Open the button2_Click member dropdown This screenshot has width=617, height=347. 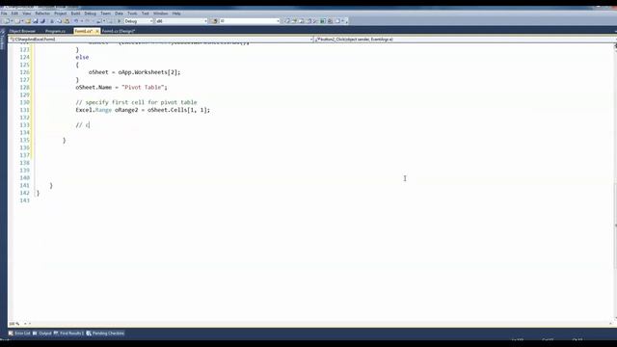[x=465, y=40]
